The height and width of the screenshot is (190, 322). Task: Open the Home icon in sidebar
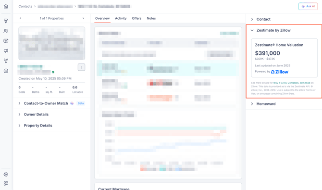pyautogui.click(x=6, y=6)
